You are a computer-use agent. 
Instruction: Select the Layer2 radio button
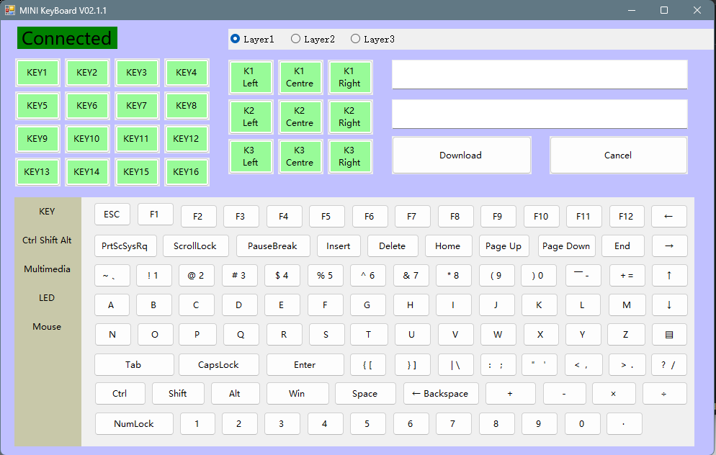(295, 39)
